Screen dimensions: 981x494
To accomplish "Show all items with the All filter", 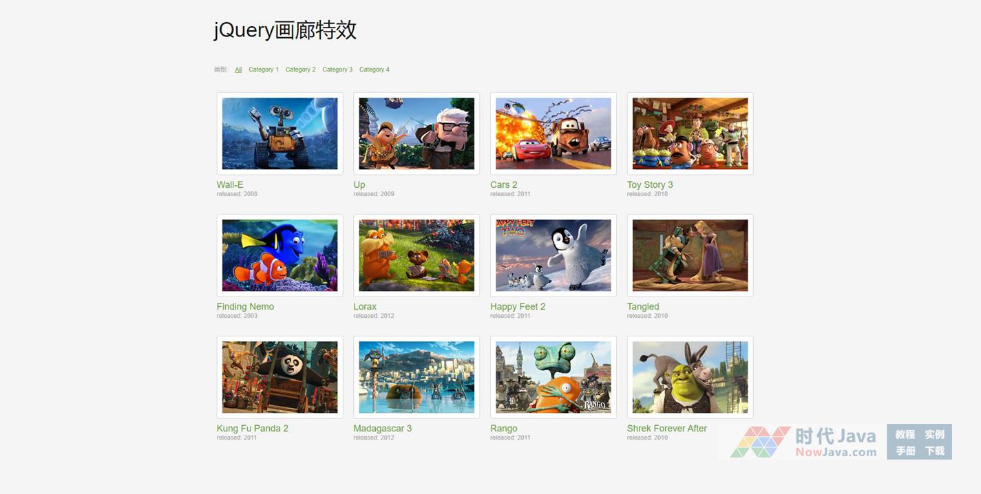I will [238, 69].
